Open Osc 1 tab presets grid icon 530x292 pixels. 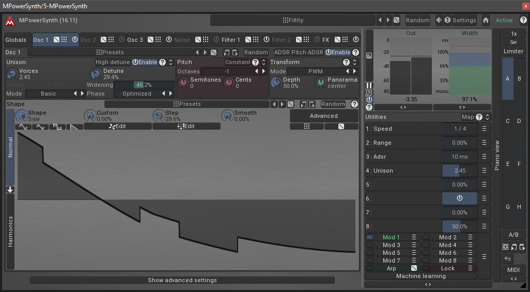click(x=64, y=40)
